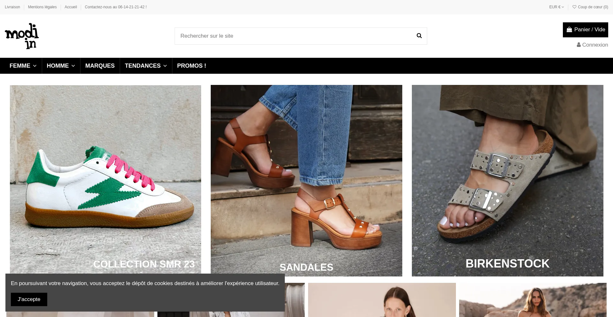Open the MARQUES menu item
Viewport: 613px width, 317px height.
click(100, 66)
